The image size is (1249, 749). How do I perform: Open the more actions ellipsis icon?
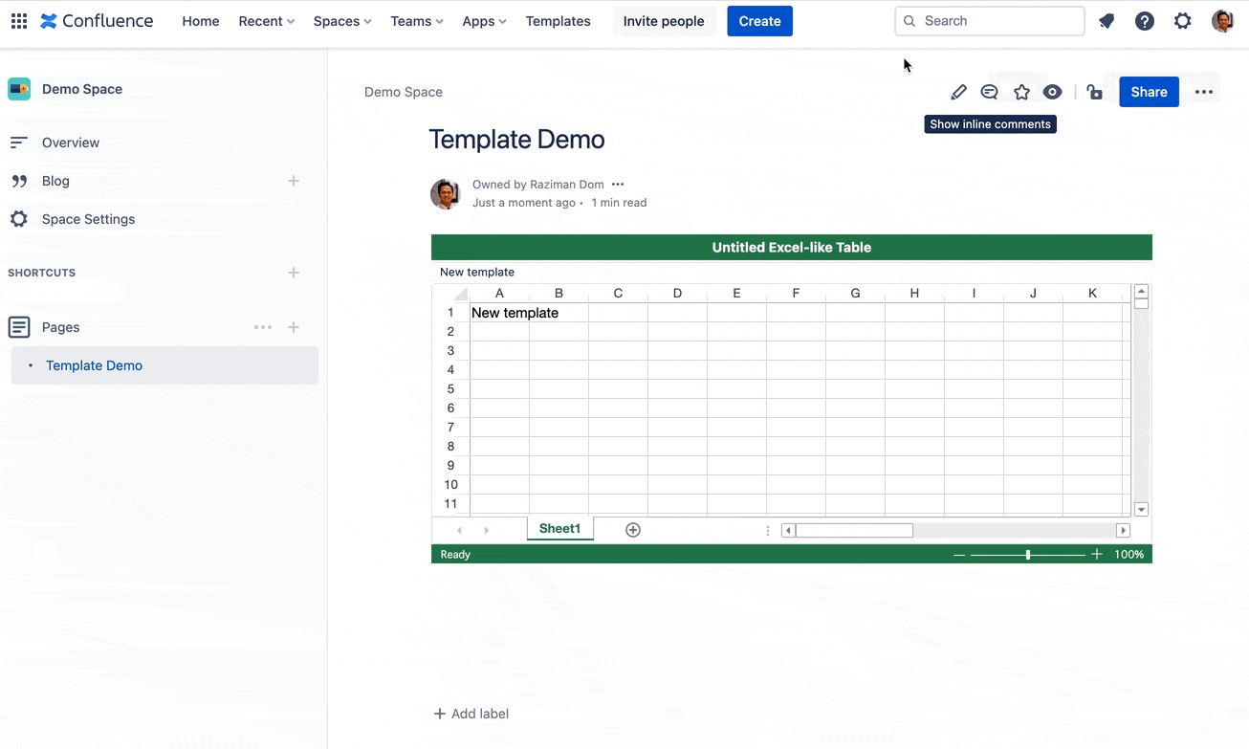point(1203,91)
